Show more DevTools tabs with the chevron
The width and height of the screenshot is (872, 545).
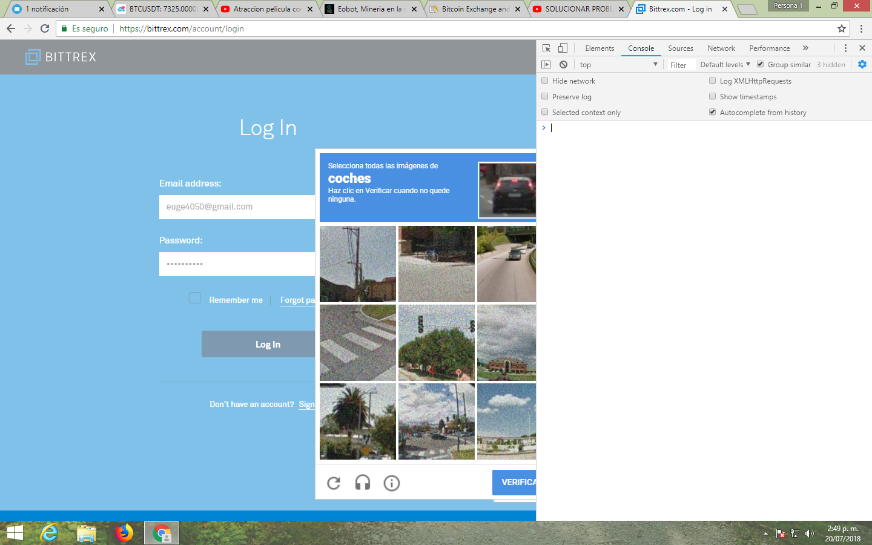click(805, 48)
